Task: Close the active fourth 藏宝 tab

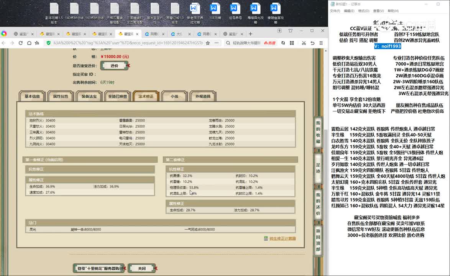Action: click(137, 34)
